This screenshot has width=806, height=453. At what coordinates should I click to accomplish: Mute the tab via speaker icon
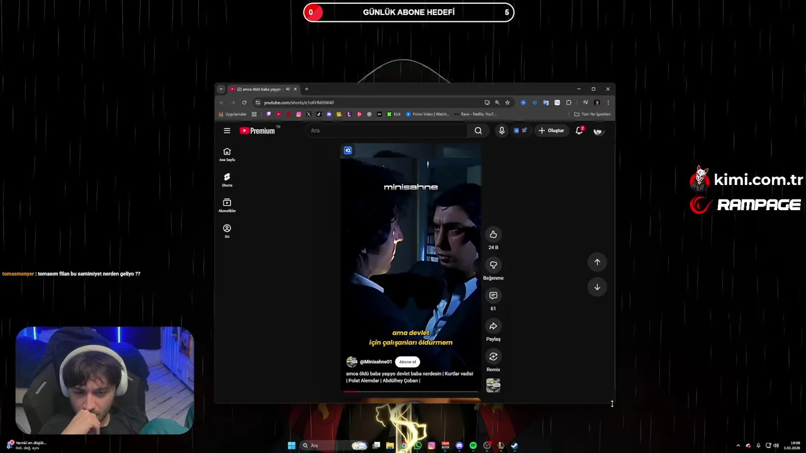288,89
